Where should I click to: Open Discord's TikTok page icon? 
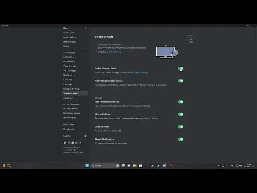click(80, 143)
